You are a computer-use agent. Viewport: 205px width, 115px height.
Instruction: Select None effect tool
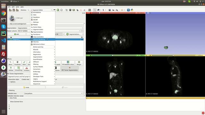[x=11, y=63]
